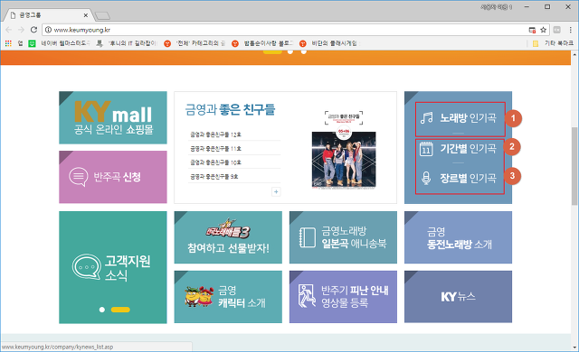The height and width of the screenshot is (352, 579).
Task: Select the yellow banner slide indicator
Action: click(x=272, y=52)
